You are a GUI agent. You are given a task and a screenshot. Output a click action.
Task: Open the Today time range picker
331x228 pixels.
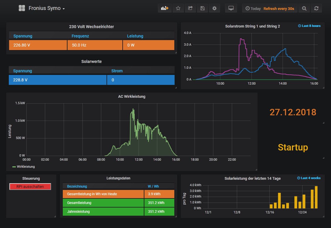coord(253,8)
